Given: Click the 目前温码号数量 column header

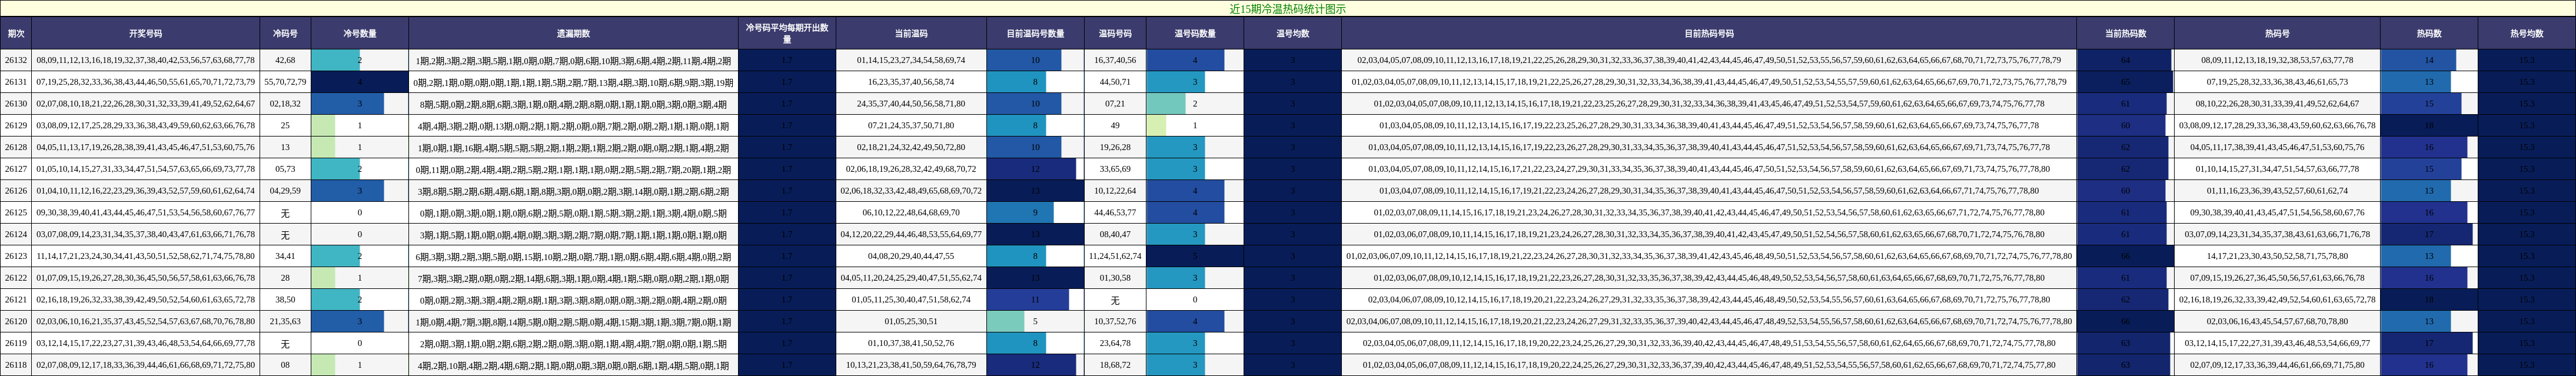Looking at the screenshot, I should pyautogui.click(x=1035, y=33).
